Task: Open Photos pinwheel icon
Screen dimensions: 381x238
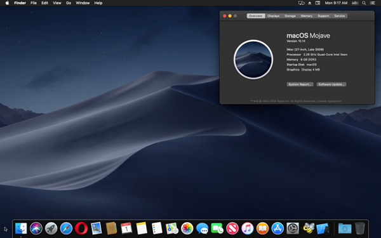Action: (187, 228)
